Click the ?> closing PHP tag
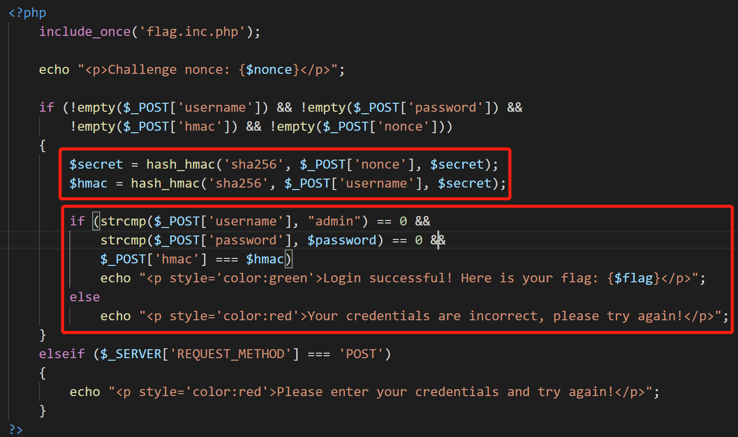The height and width of the screenshot is (437, 738). click(16, 430)
